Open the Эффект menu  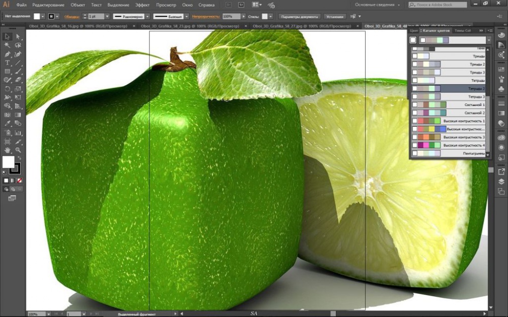click(142, 5)
